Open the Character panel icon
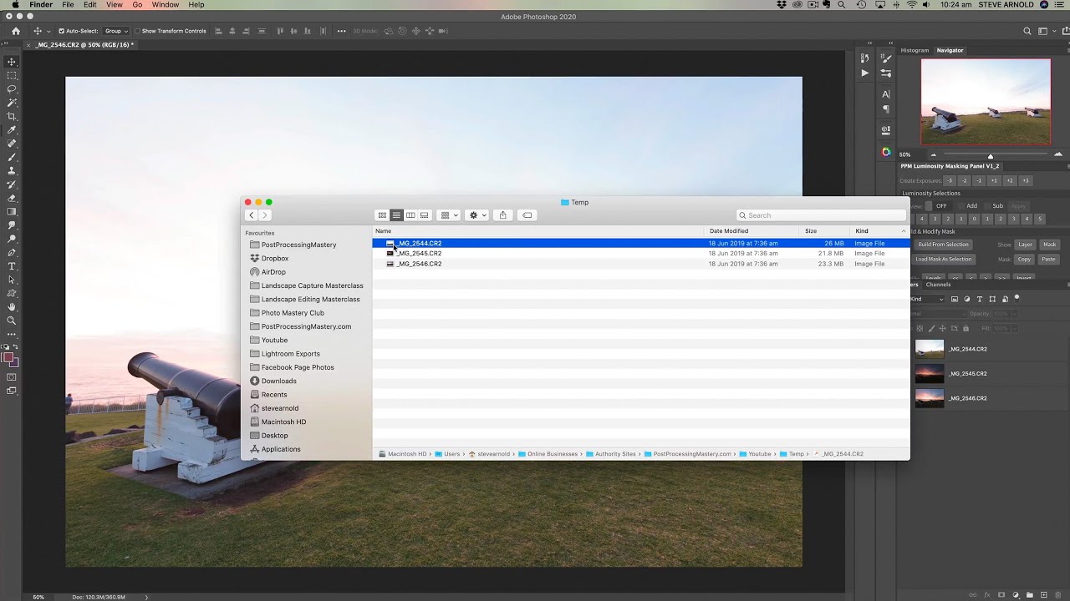Viewport: 1070px width, 601px height. click(886, 94)
